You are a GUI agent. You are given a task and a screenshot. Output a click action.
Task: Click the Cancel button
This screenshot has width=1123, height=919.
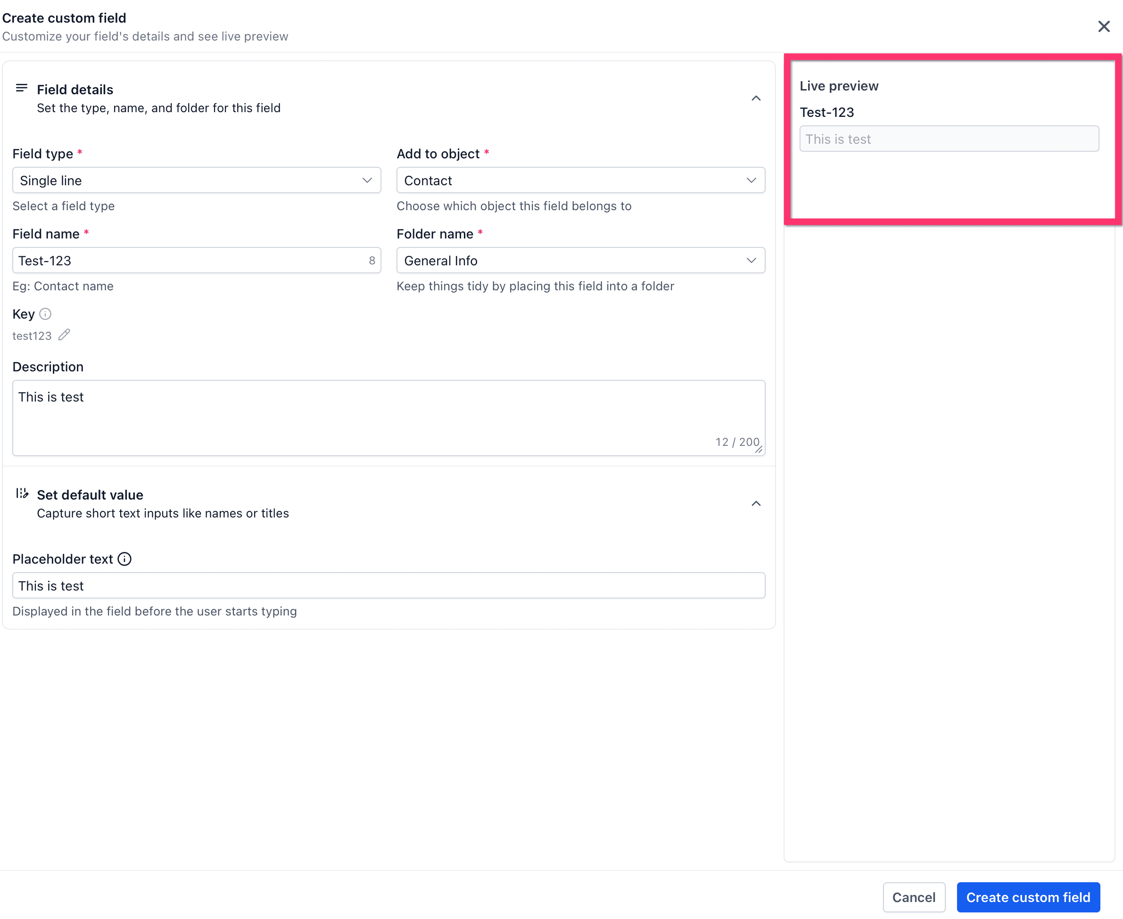913,897
